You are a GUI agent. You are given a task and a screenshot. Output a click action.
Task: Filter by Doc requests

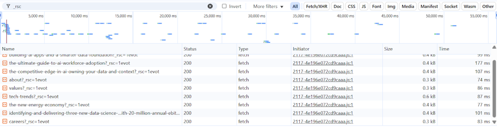click(337, 6)
